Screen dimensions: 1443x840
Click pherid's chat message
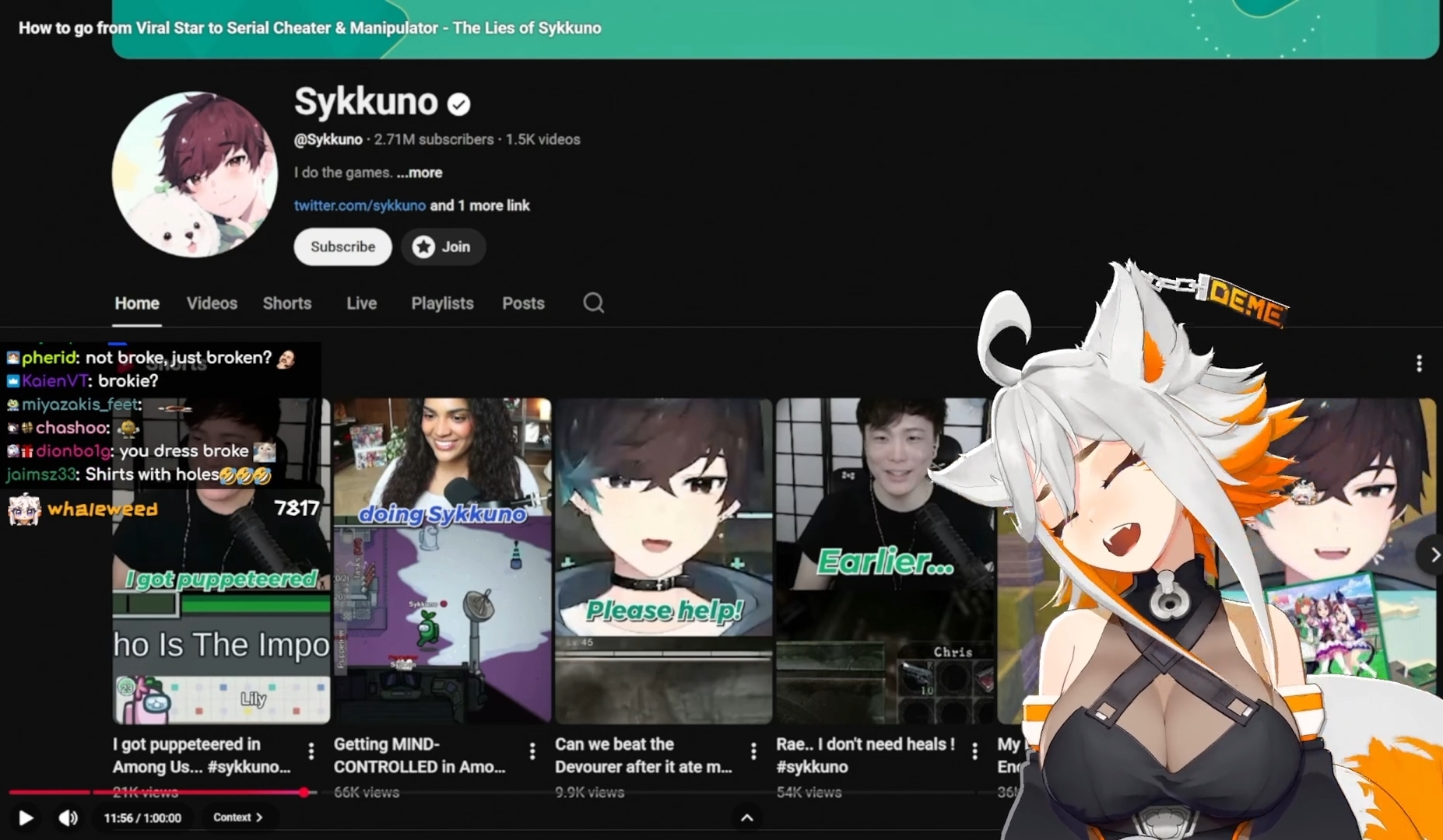pyautogui.click(x=151, y=358)
